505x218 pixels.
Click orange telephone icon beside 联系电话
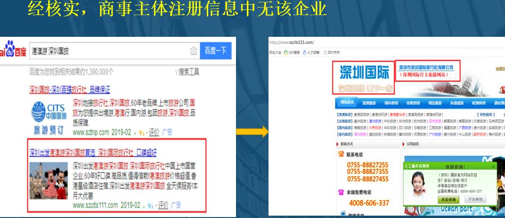(341, 154)
